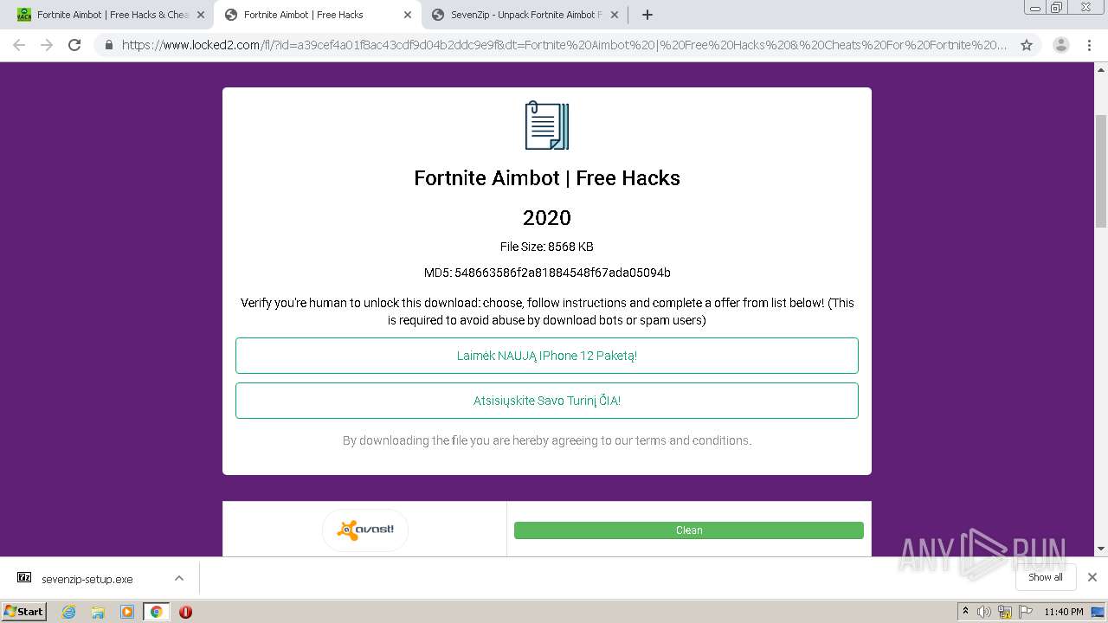Click the red Opera-style taskbar icon

(185, 612)
